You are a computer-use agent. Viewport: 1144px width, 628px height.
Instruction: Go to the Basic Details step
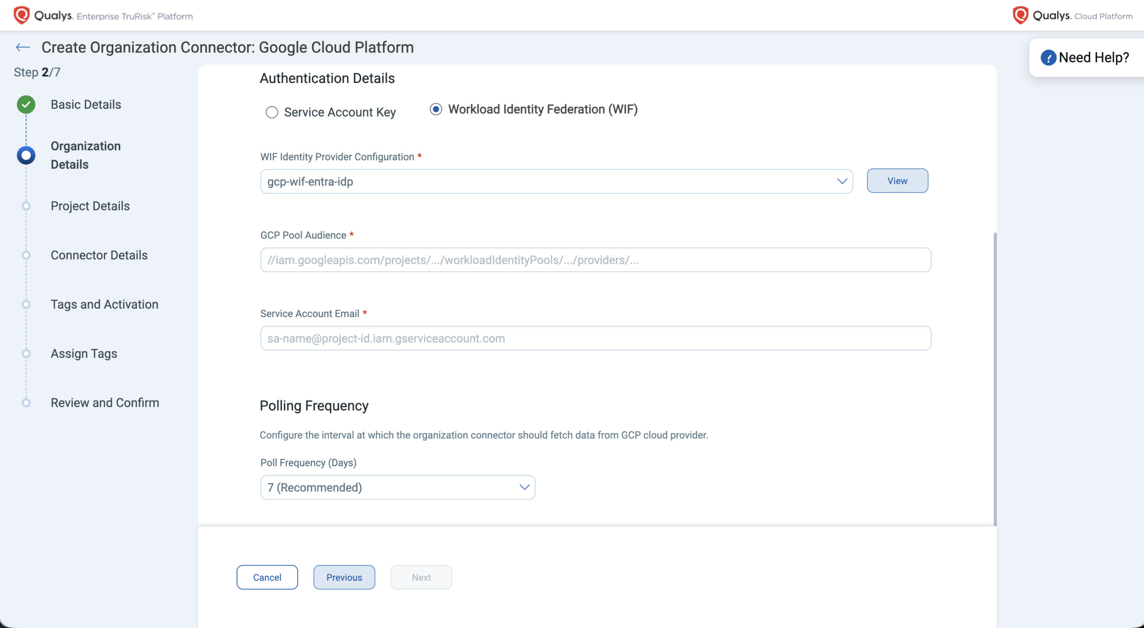pos(86,105)
